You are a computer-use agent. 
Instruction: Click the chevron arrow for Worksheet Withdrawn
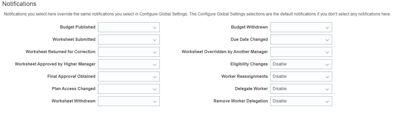click(x=155, y=102)
